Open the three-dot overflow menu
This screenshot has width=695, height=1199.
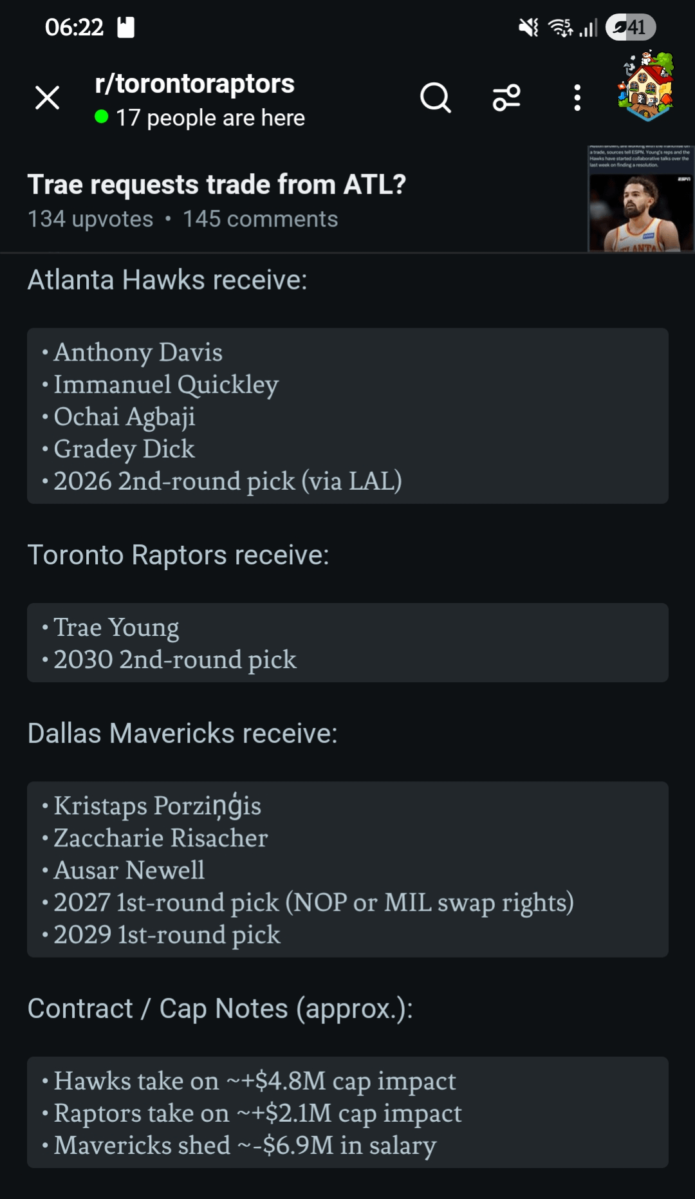click(577, 98)
